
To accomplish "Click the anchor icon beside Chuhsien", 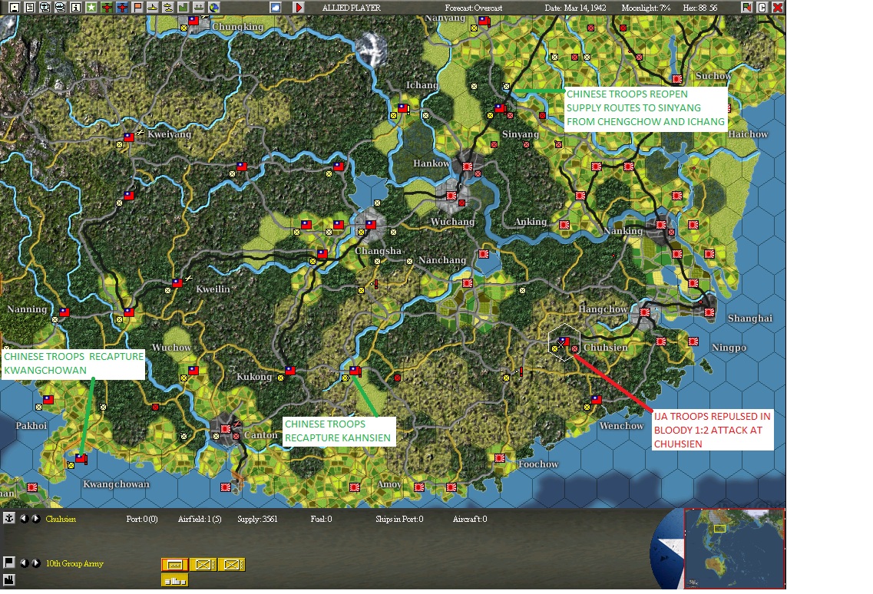I will click(x=8, y=518).
